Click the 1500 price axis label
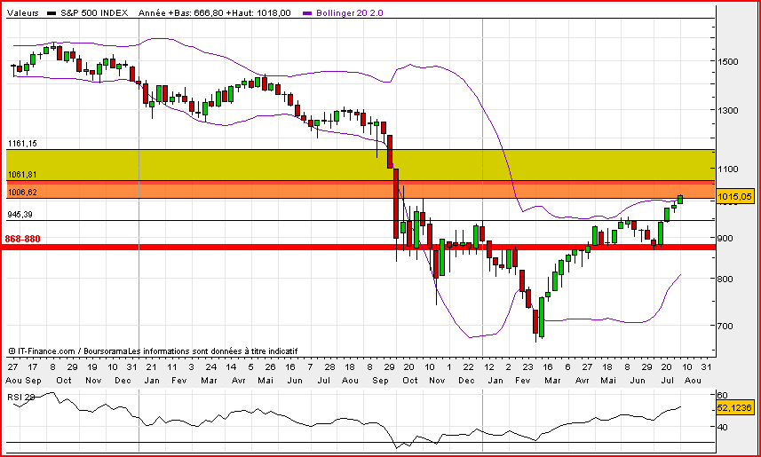This screenshot has height=457, width=761. pos(727,61)
